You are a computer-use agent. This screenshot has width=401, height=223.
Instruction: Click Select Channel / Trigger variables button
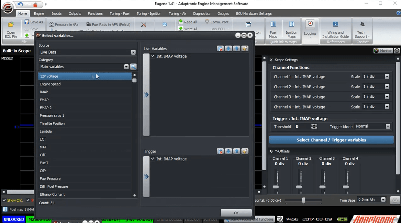(331, 140)
